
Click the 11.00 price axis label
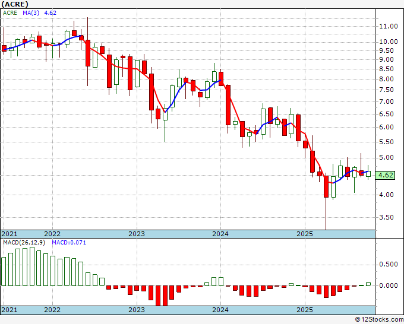click(x=389, y=26)
